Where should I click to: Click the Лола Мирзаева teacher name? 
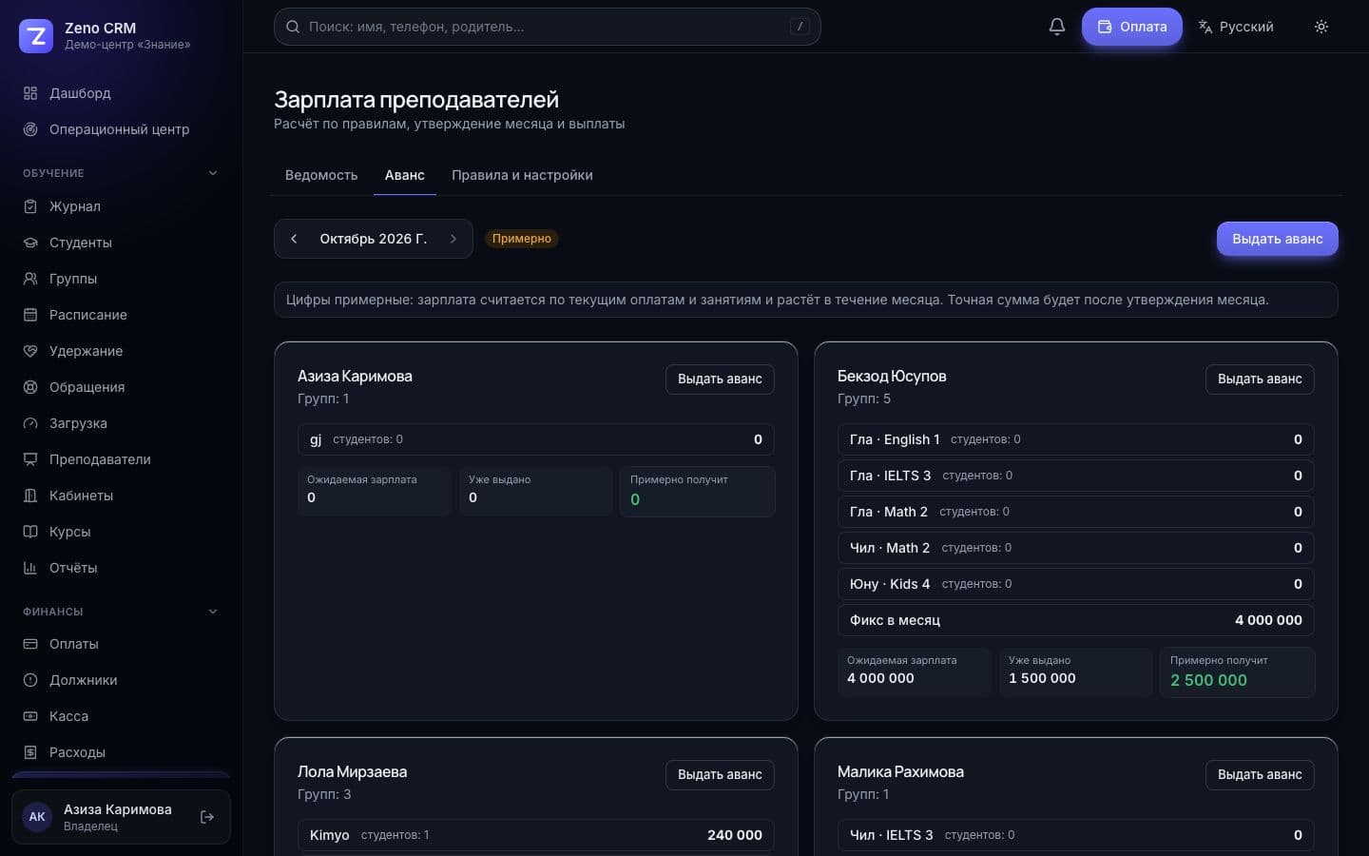(x=352, y=771)
